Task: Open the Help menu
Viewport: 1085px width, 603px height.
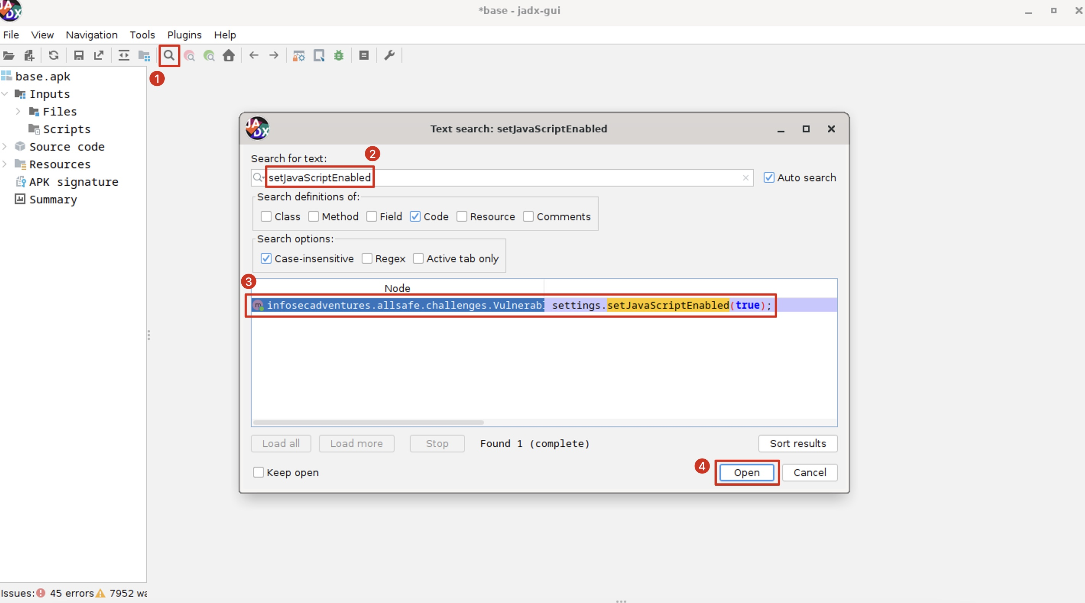Action: pos(225,35)
